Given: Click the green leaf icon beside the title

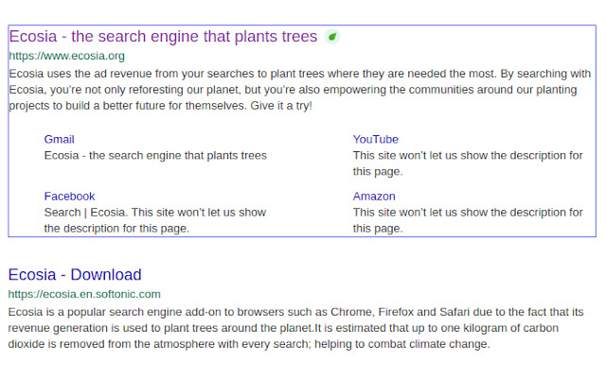Looking at the screenshot, I should (x=332, y=37).
